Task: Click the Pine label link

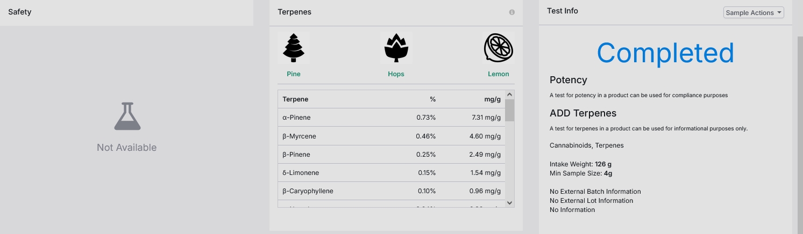Action: point(294,74)
